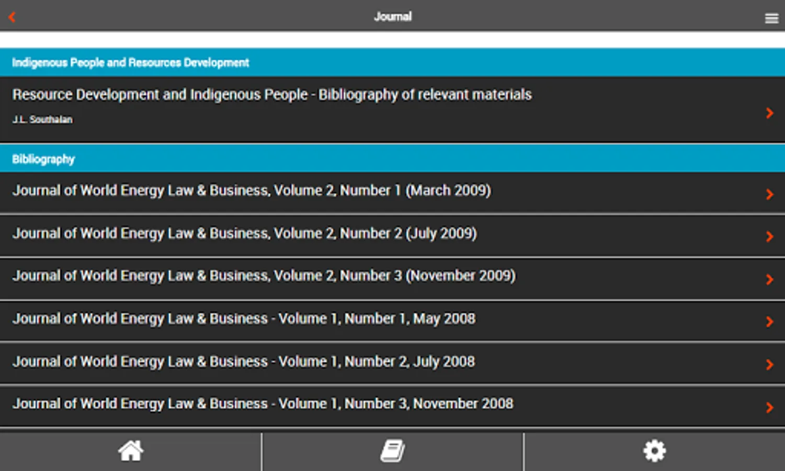This screenshot has width=785, height=471.
Task: Tap chevron on July 2009 journal row
Action: tap(769, 237)
